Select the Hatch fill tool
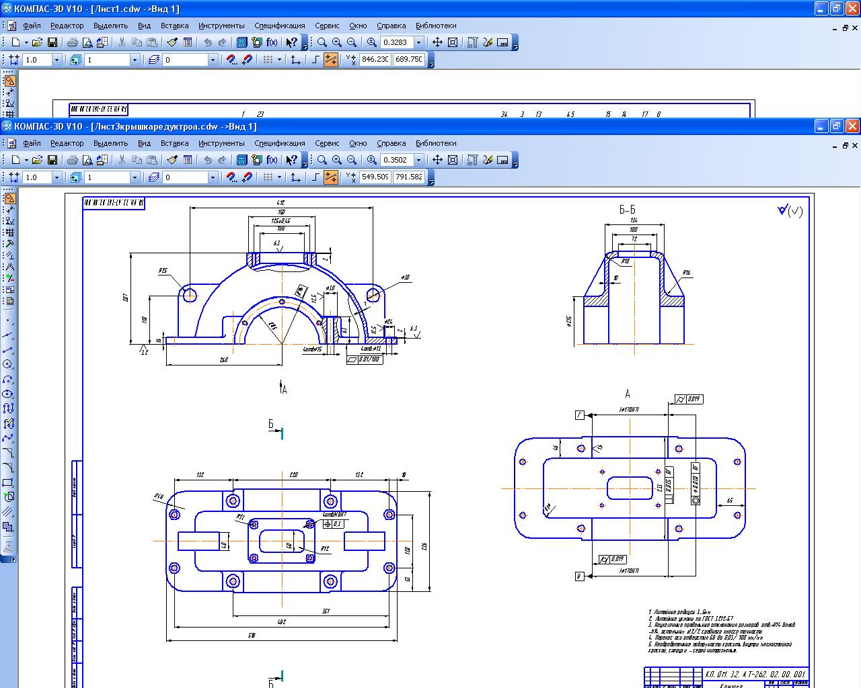Screen dimensions: 861x688 tap(9, 512)
